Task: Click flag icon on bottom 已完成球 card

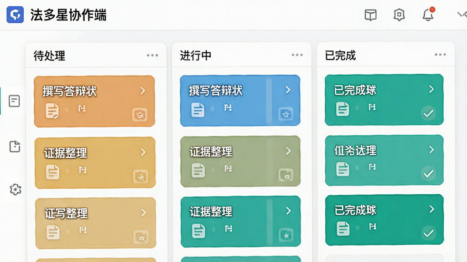Action: click(373, 227)
